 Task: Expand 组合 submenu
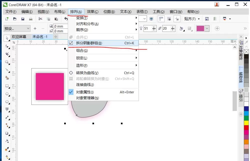(103, 50)
